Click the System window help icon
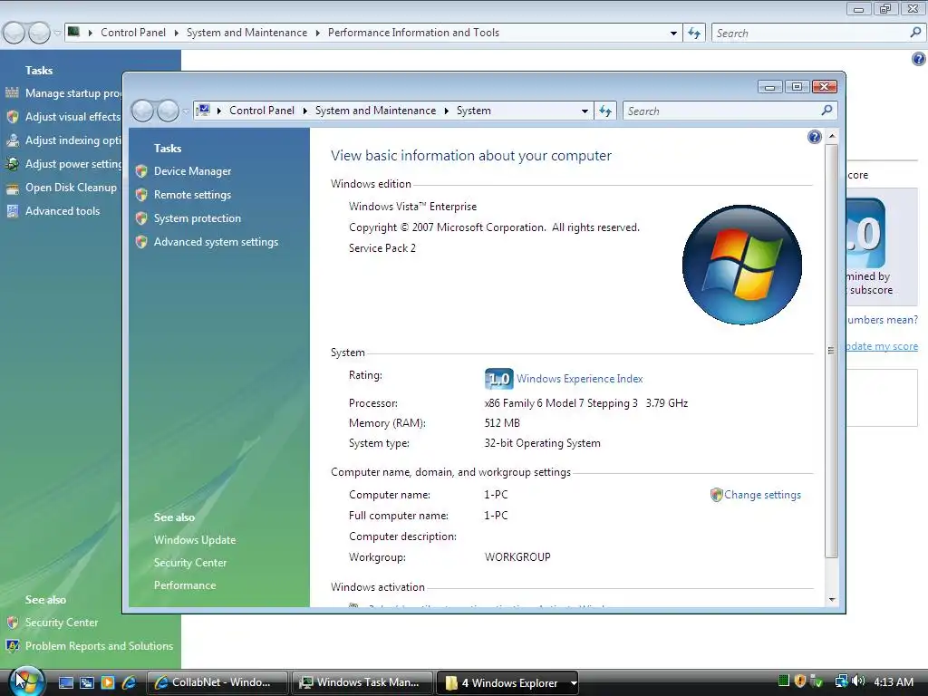Viewport: 928px width, 696px height. pos(815,138)
